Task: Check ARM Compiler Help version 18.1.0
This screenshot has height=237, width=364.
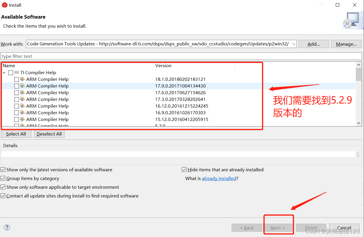Action: click(x=17, y=79)
